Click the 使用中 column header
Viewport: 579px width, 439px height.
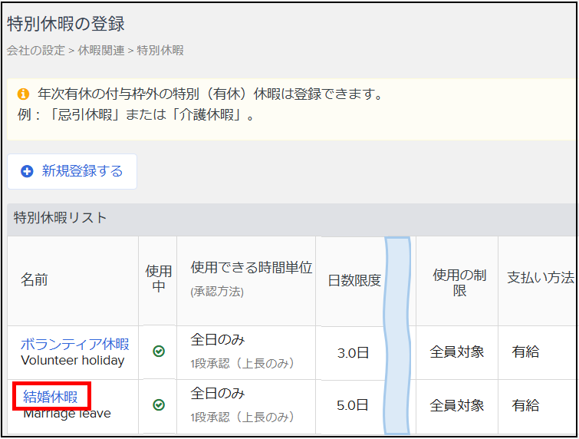[159, 280]
